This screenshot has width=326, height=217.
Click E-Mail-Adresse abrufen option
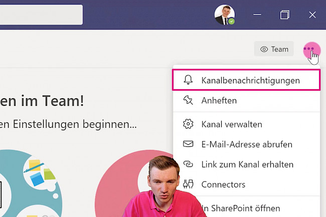point(246,144)
